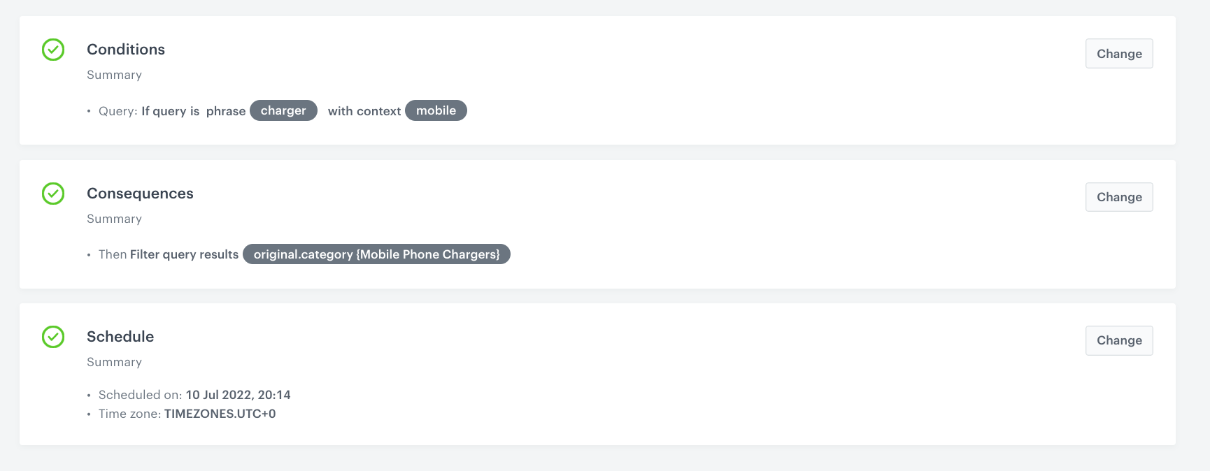Screen dimensions: 1210x471
Task: Click the green checkmark beside Consequences
Action: (53, 194)
